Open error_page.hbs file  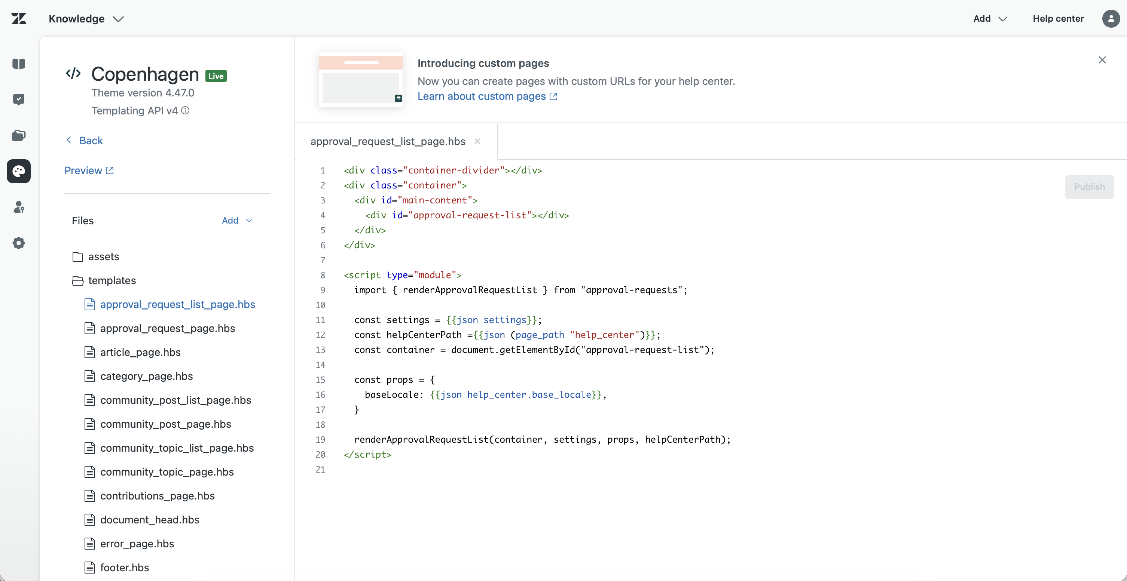[129, 544]
